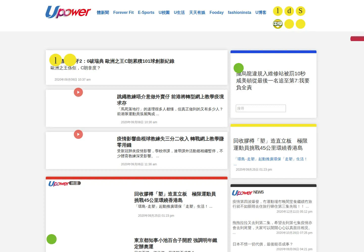Select U校園 in the navigation bar
Screen dimensions: 364x252
[164, 12]
